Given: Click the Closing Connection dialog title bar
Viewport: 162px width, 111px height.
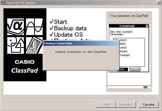Looking at the screenshot, I should [x=81, y=43].
